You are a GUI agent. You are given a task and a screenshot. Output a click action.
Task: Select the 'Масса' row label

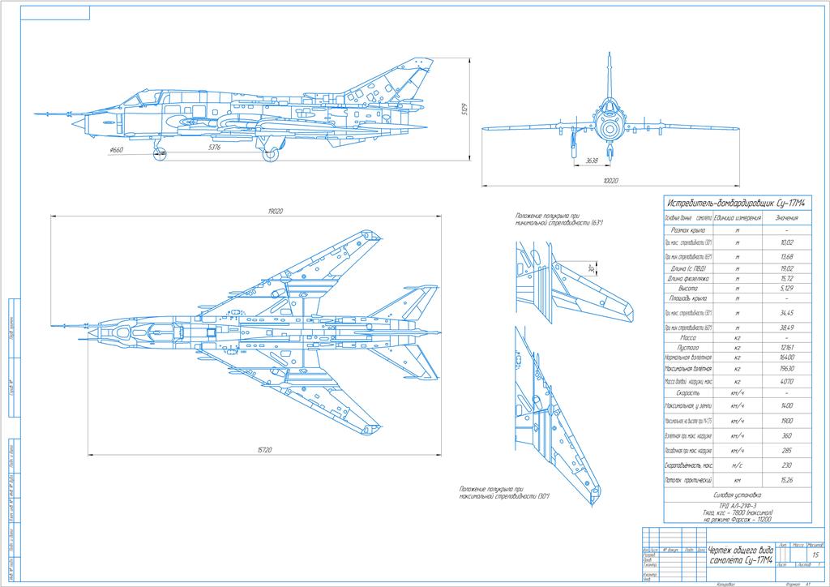pyautogui.click(x=688, y=338)
